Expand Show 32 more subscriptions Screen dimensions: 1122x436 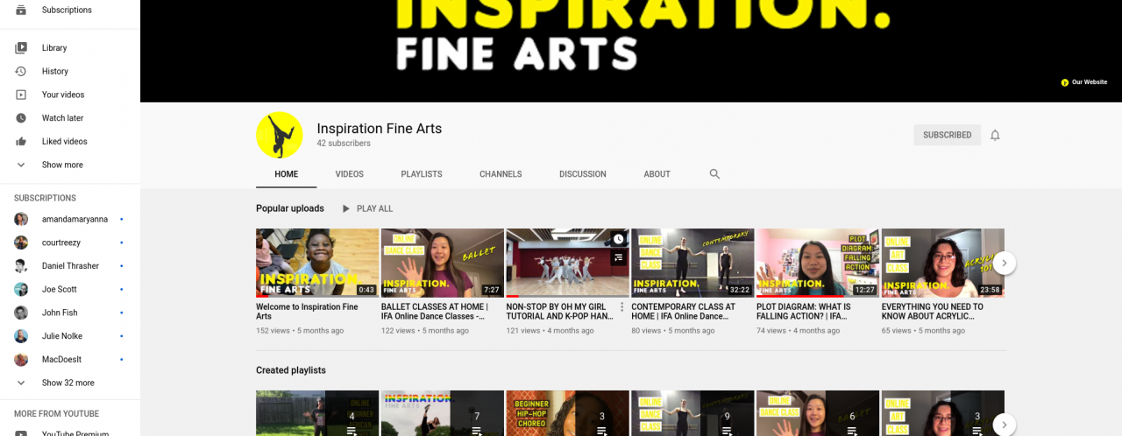point(70,383)
